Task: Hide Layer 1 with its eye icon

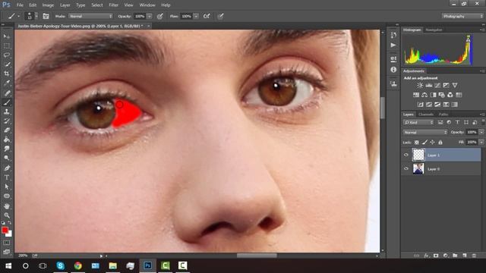Action: [x=406, y=155]
